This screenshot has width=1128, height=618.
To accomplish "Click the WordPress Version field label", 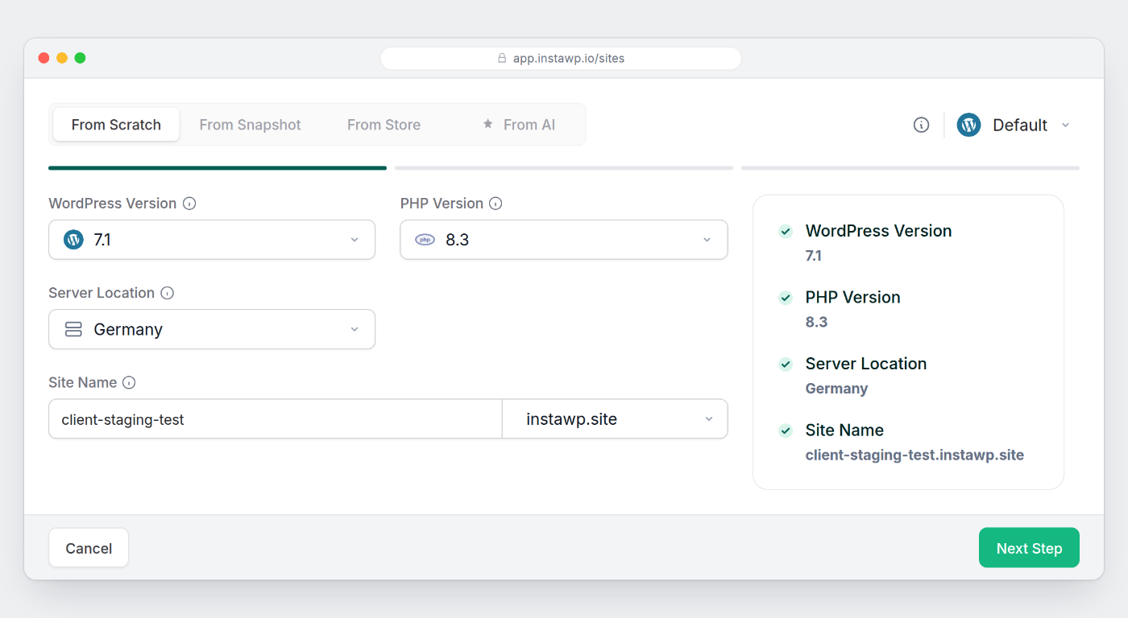I will point(112,204).
